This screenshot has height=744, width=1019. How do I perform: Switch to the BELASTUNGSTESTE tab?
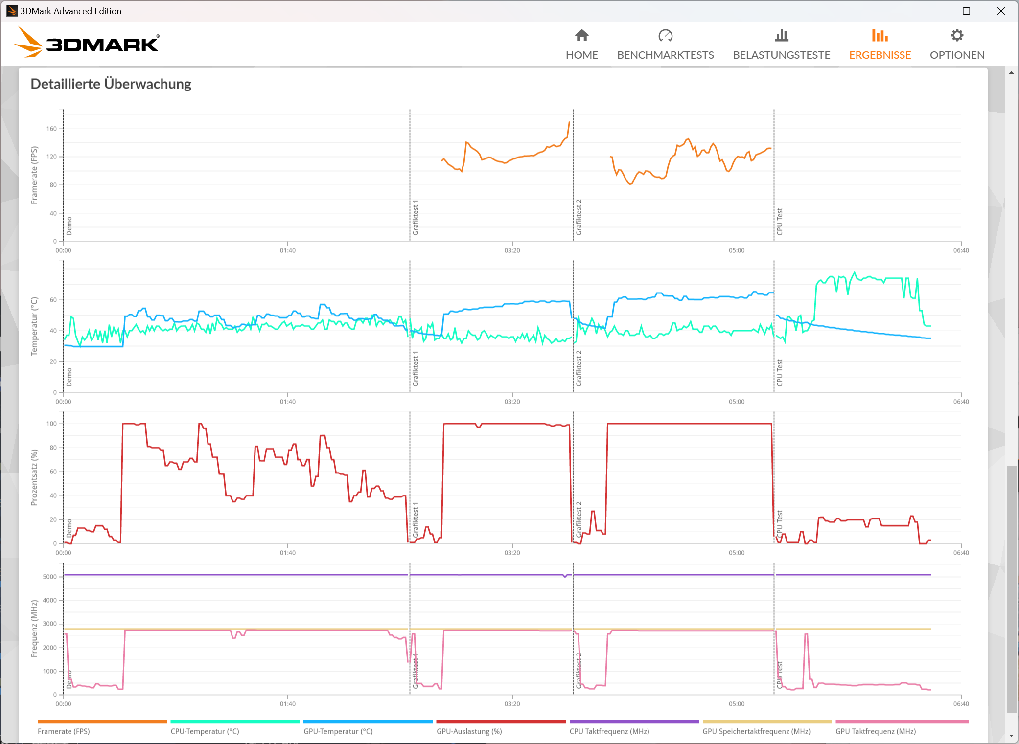(782, 55)
